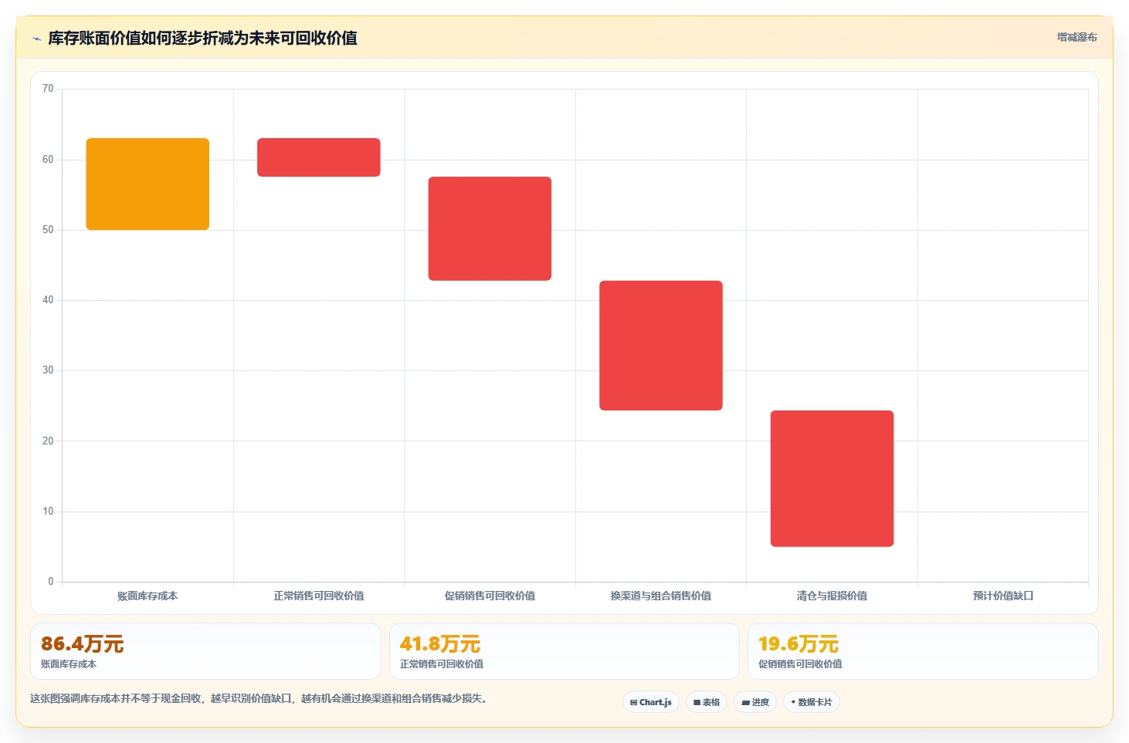
Task: Click the 促销销售可回收价值 x-axis label
Action: pyautogui.click(x=490, y=596)
